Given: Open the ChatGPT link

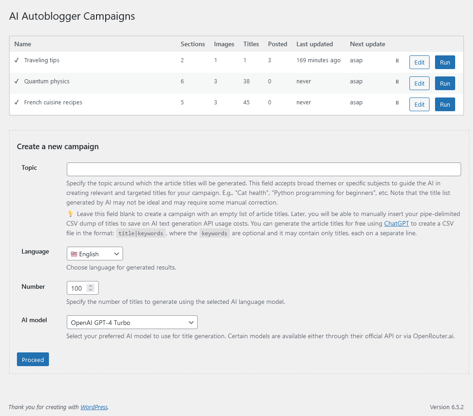Looking at the screenshot, I should pos(397,223).
